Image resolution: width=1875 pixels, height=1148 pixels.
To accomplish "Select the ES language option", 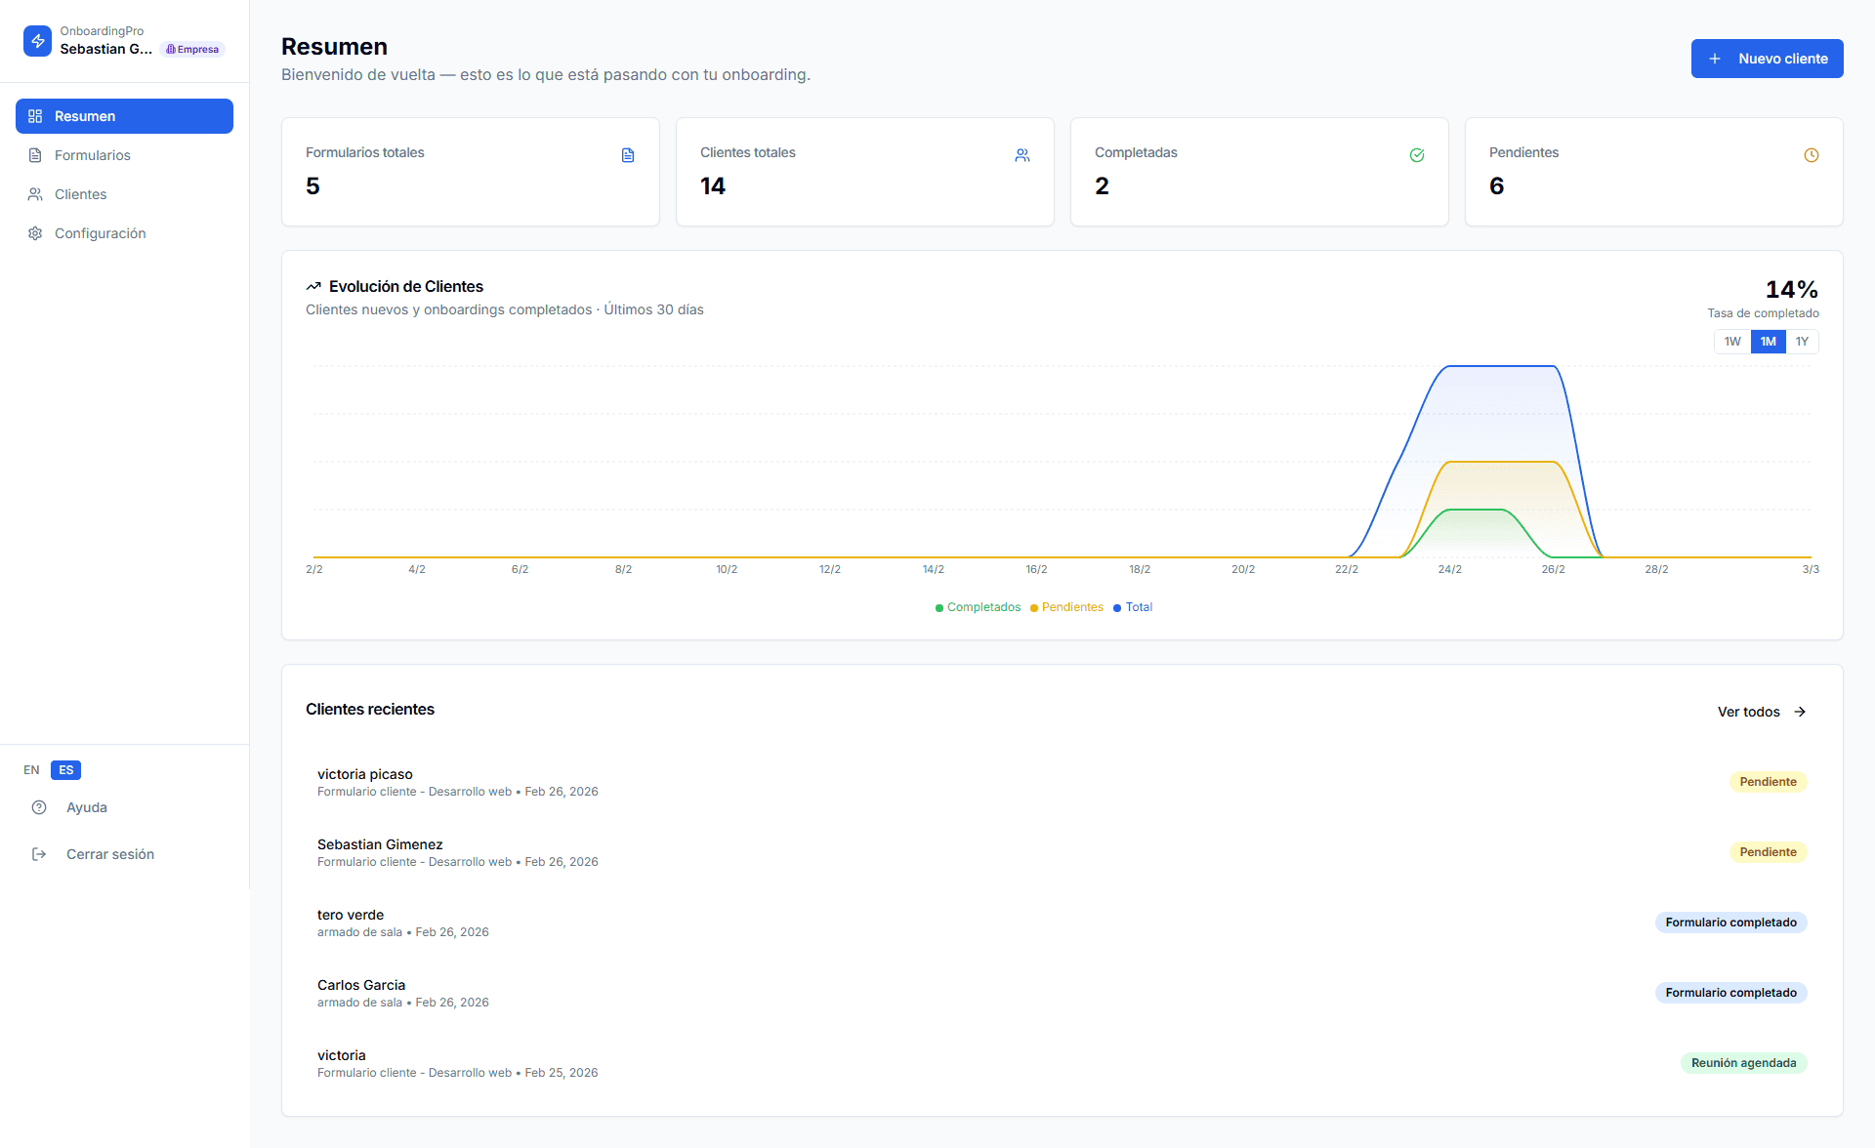I will 65,770.
